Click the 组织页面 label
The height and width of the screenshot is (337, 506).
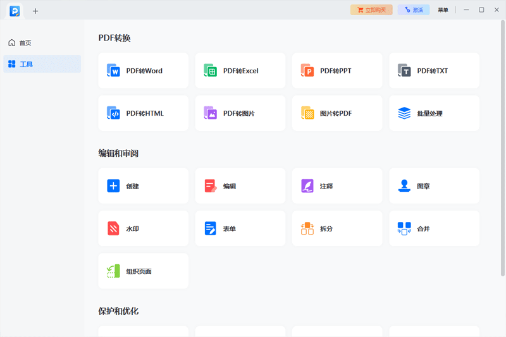(x=139, y=271)
